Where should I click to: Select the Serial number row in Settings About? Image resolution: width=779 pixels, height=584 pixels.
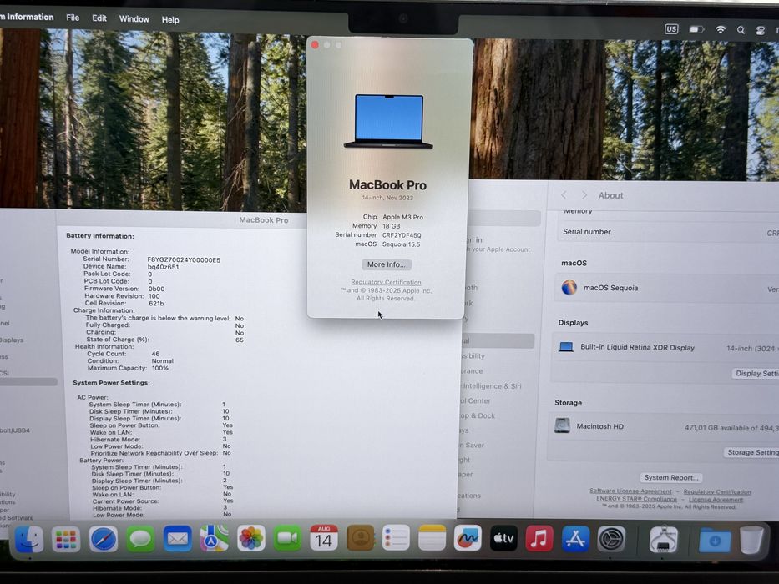click(x=668, y=232)
